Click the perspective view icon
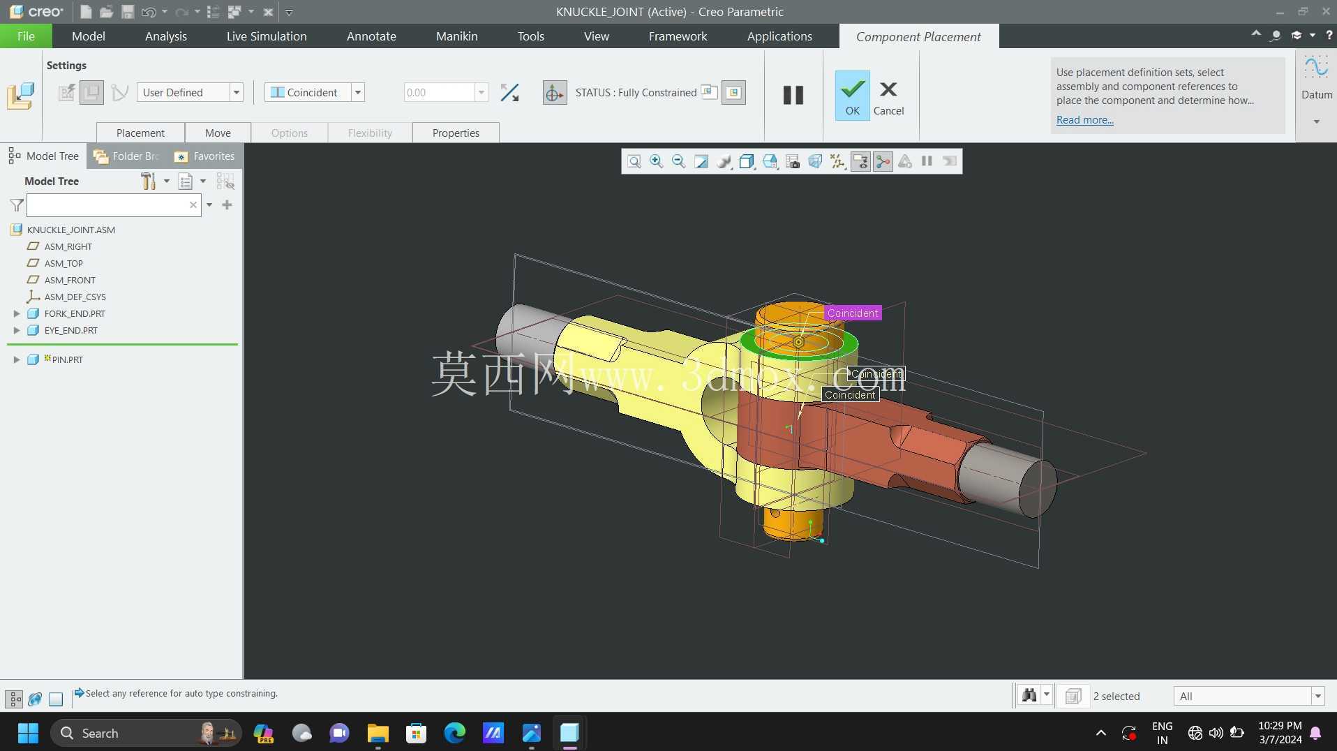The height and width of the screenshot is (751, 1337). click(814, 162)
